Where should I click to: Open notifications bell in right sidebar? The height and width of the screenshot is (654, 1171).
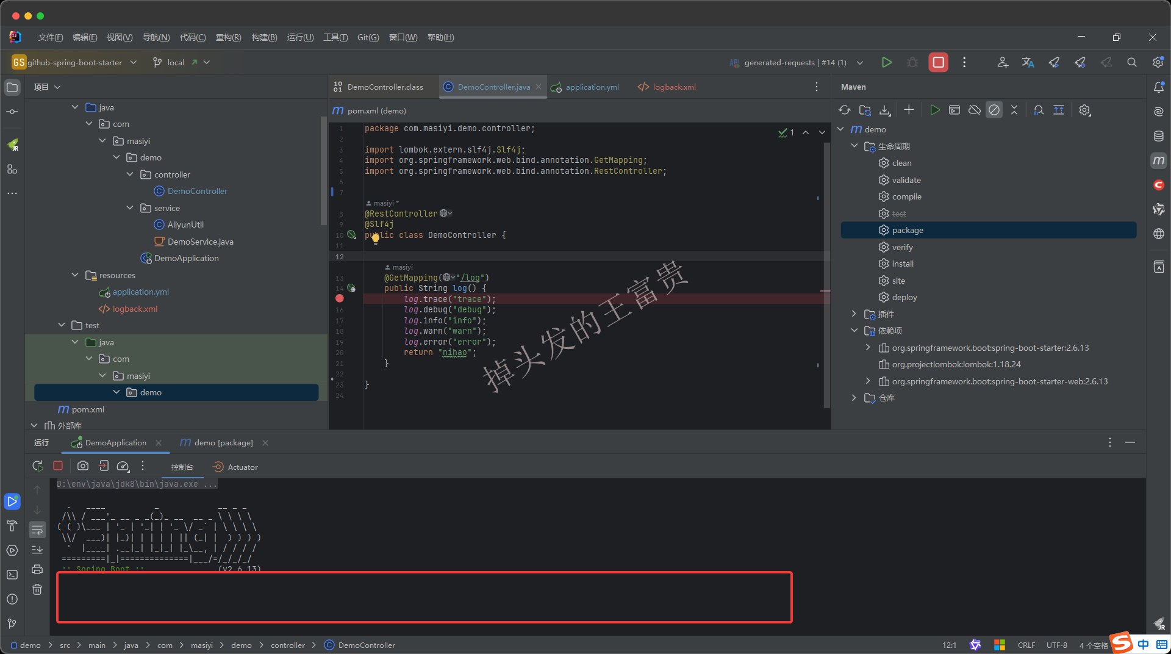(1159, 87)
